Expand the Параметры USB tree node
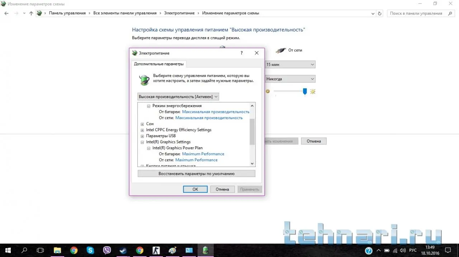459x257 pixels. [142, 136]
